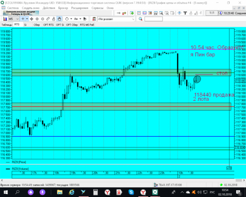Expand the crosshair tool dropdown arrow
This screenshot has width=246, height=197.
click(x=27, y=19)
